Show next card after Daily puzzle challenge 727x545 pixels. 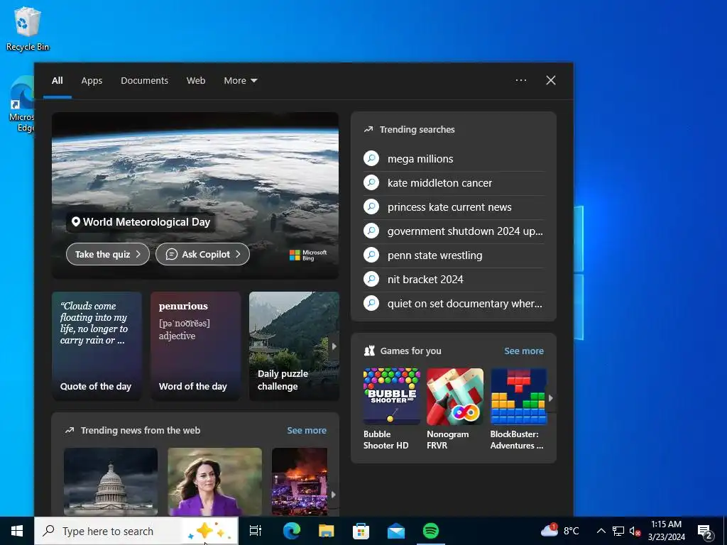click(x=334, y=346)
